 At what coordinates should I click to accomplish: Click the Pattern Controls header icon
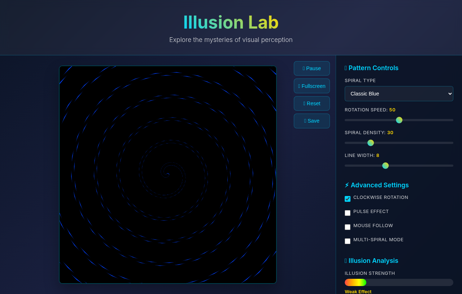[x=346, y=68]
